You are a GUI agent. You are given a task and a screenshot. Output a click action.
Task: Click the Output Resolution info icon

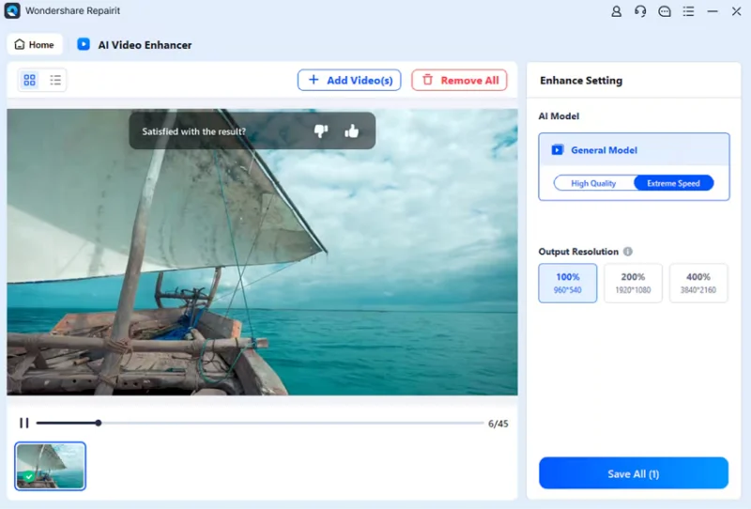[628, 252]
